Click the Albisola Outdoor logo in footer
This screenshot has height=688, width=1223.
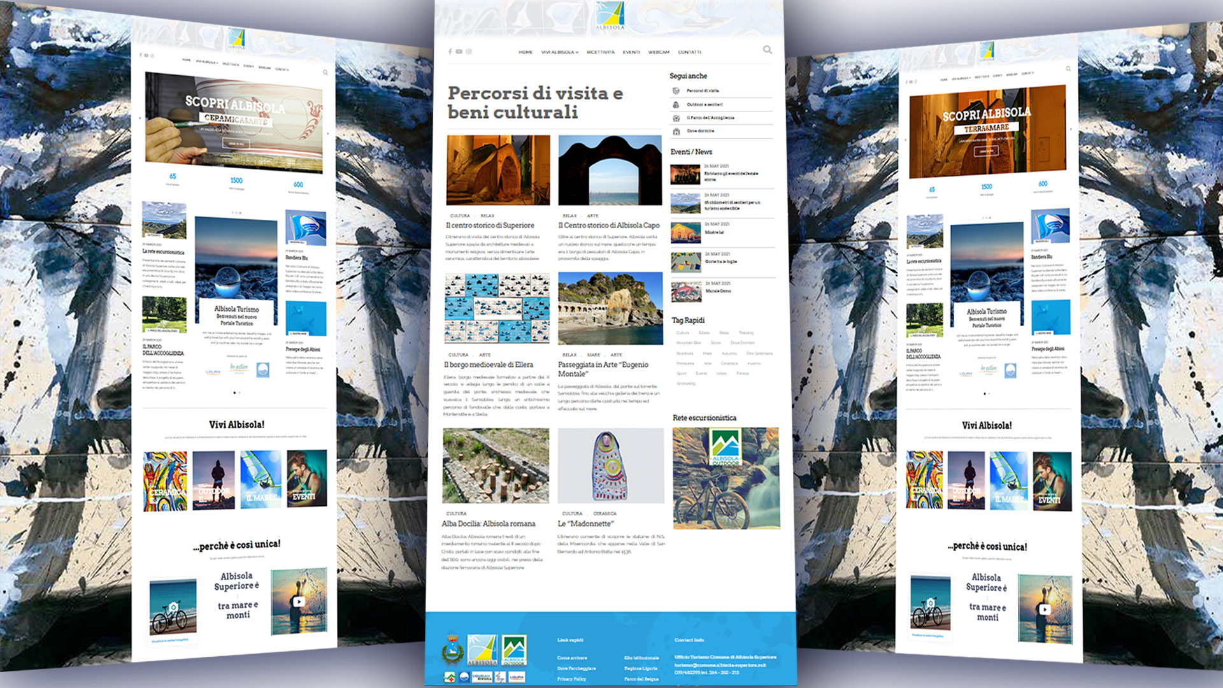click(x=514, y=651)
